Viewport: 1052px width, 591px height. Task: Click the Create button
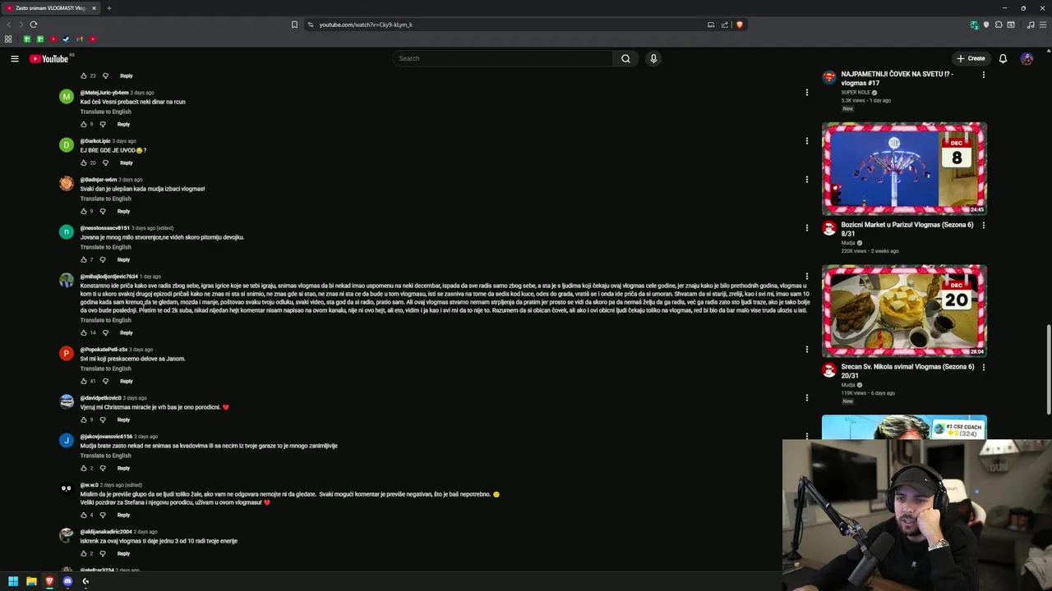tap(971, 58)
